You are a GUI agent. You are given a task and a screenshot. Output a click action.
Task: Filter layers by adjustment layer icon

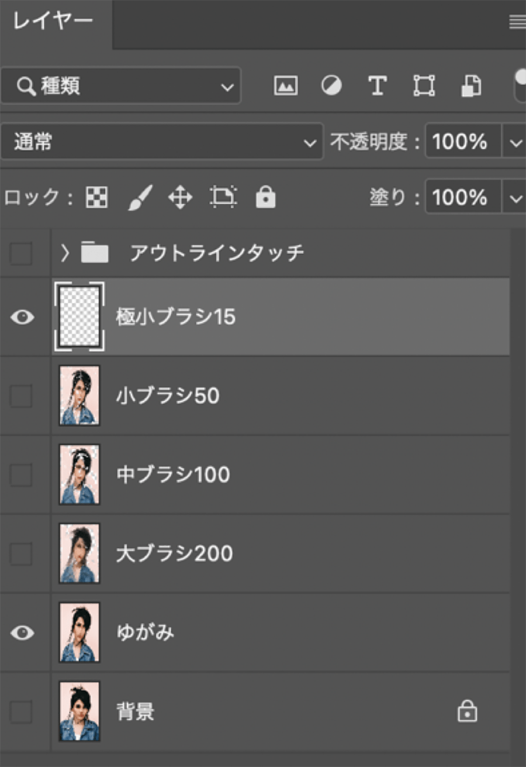331,86
